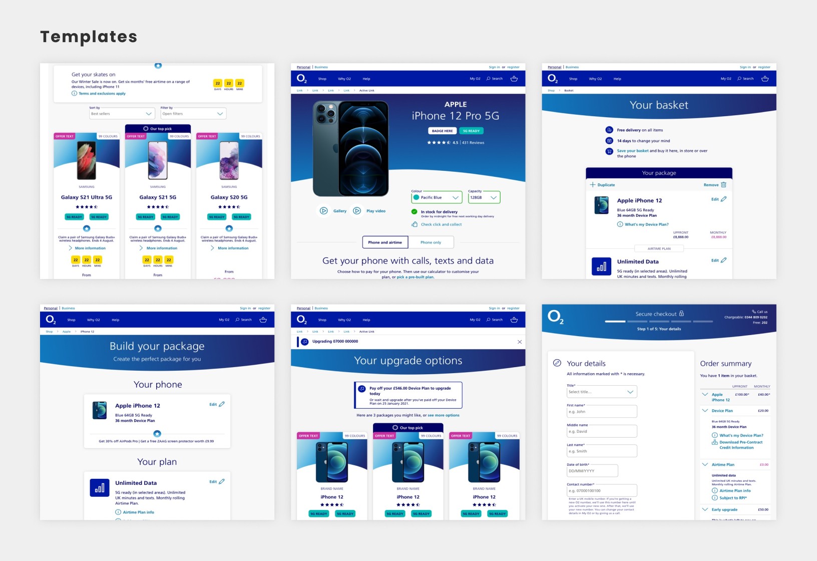Click the 431 Reviews rating text for iPhone 12 Pro
The height and width of the screenshot is (561, 817).
[473, 143]
